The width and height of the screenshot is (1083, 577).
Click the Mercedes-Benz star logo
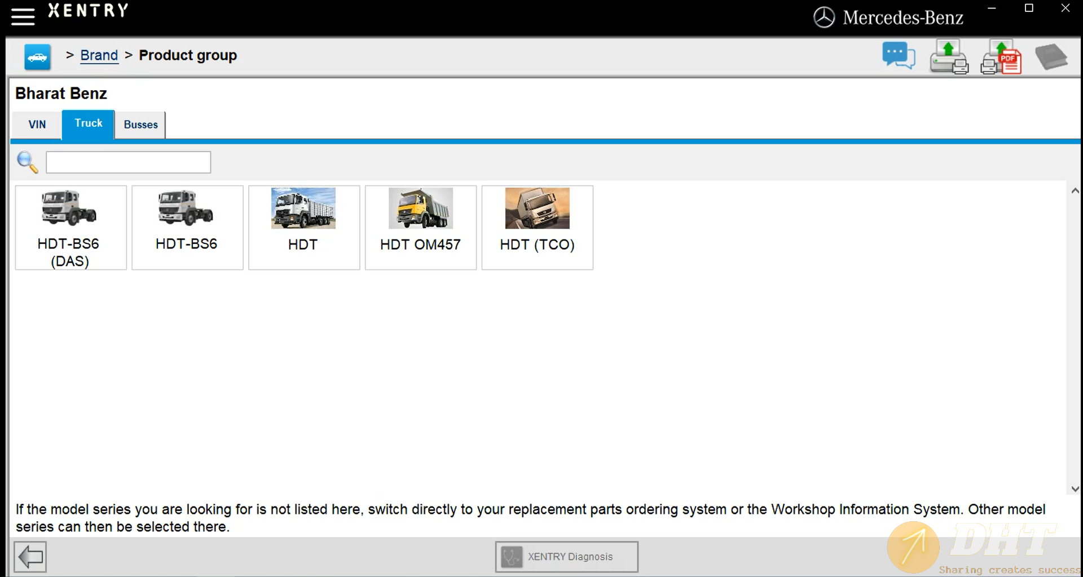824,17
